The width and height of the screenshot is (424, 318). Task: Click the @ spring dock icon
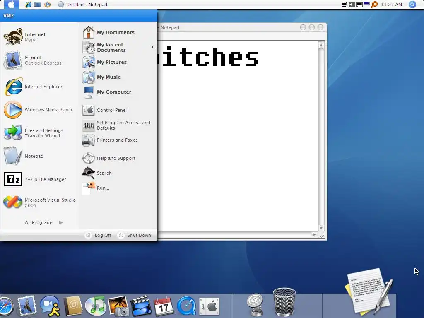click(255, 306)
